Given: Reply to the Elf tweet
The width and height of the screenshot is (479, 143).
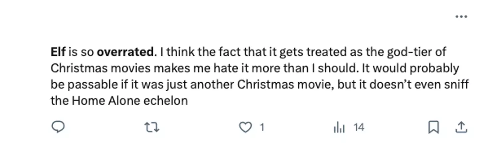Looking at the screenshot, I should pyautogui.click(x=58, y=127).
